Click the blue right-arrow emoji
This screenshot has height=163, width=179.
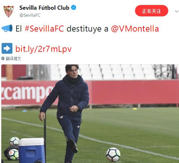coord(7,48)
